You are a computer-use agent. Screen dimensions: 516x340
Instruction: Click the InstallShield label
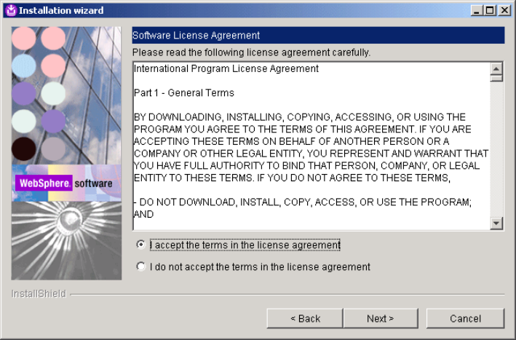(39, 294)
